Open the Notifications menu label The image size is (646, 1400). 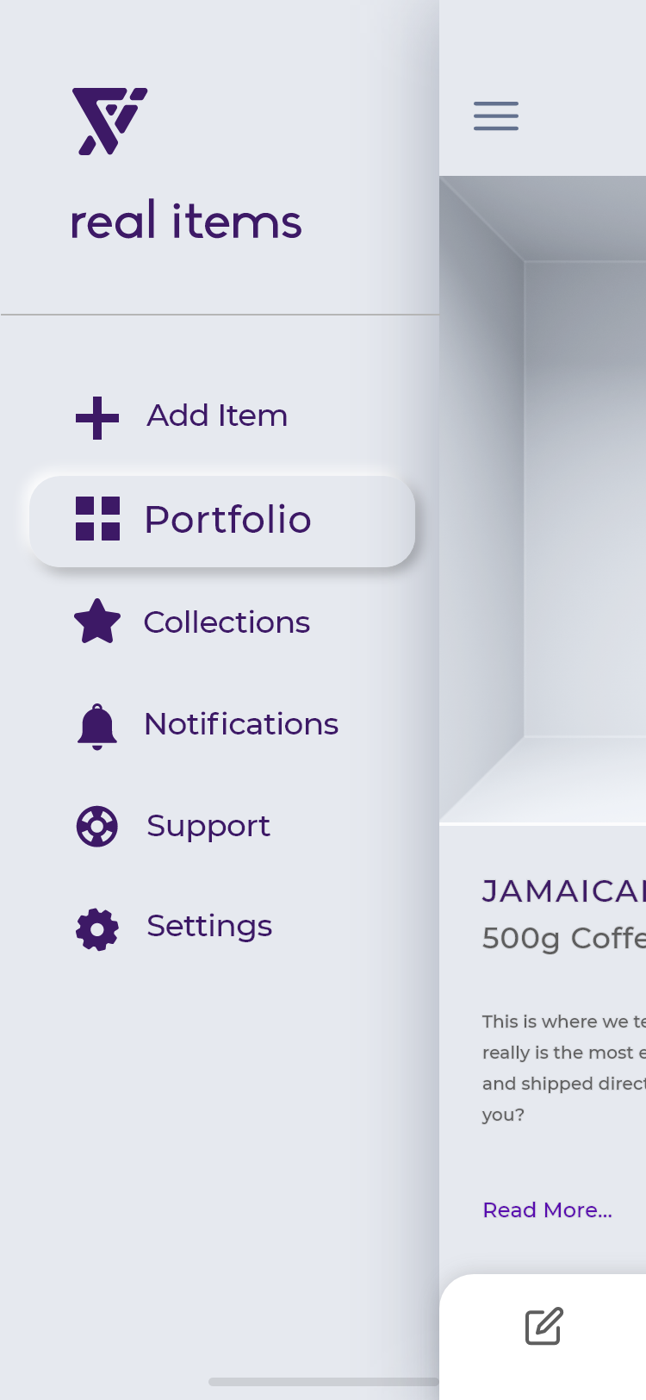click(x=241, y=724)
